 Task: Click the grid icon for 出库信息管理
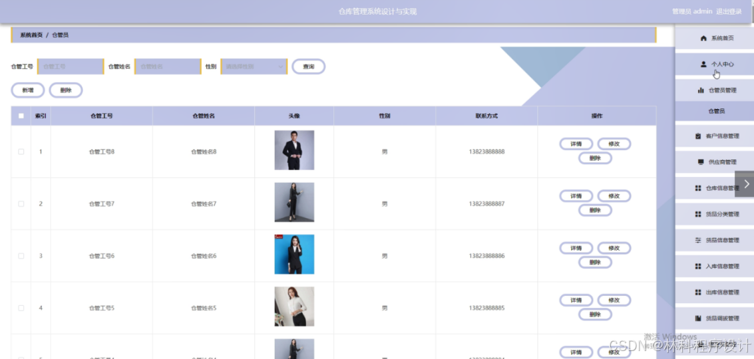click(697, 292)
